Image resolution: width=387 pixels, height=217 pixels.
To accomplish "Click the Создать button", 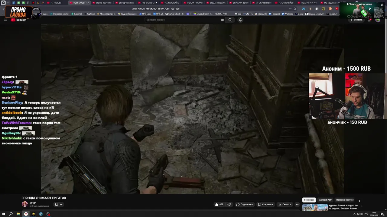I will tap(356, 20).
